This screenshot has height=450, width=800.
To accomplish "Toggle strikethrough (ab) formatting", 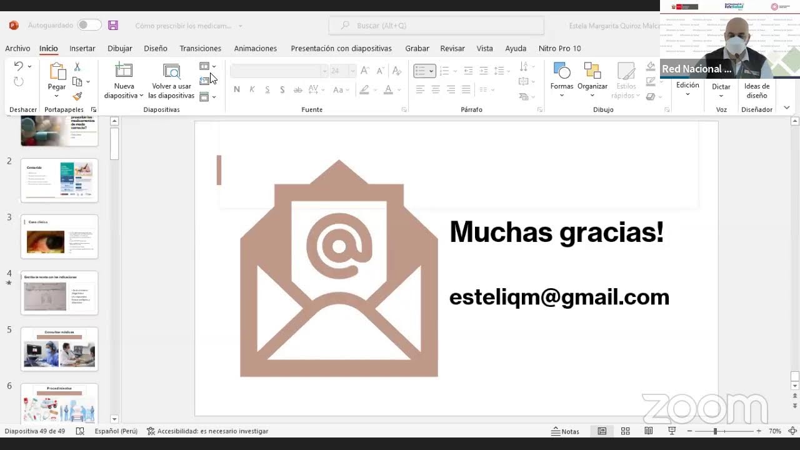I will 298,89.
